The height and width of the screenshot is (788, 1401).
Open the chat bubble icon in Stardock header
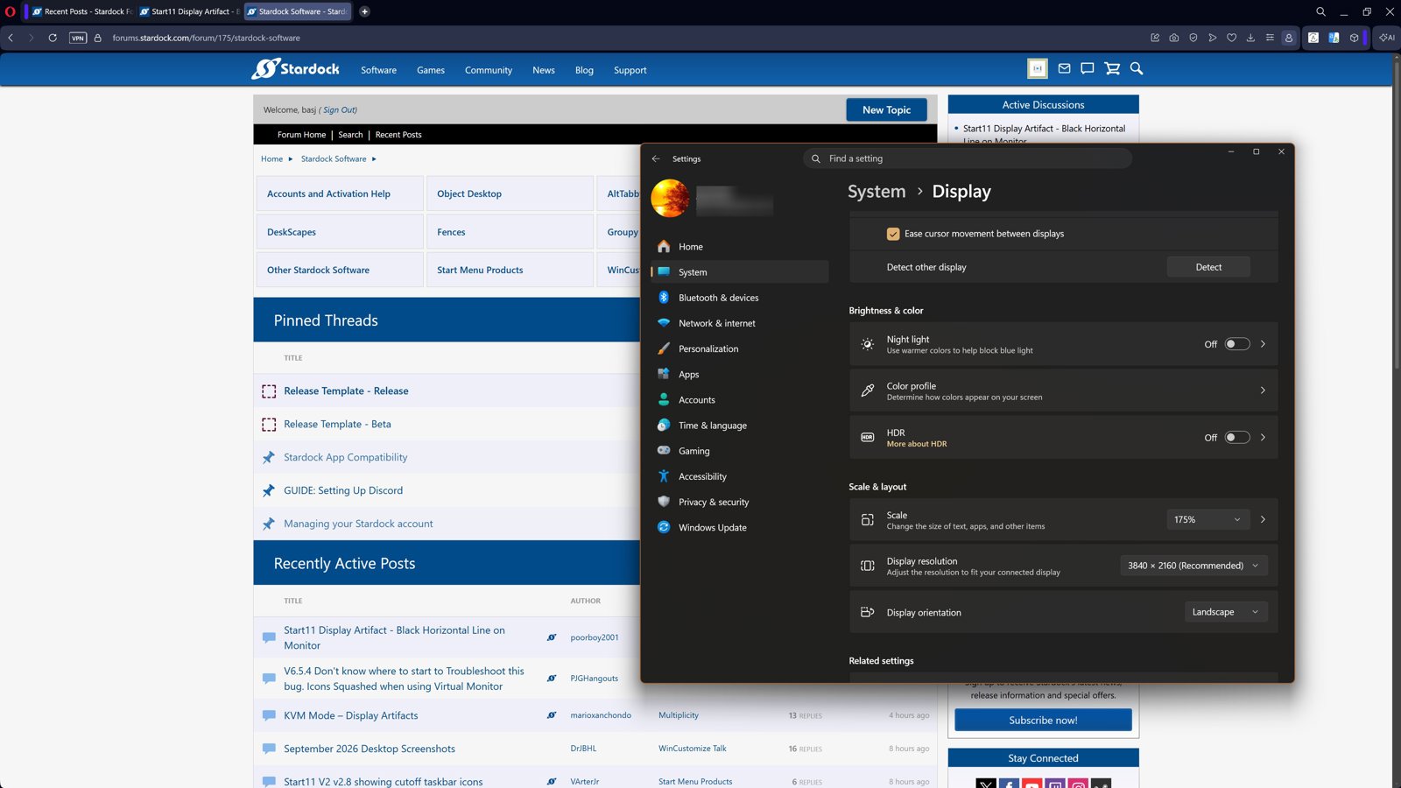1088,68
